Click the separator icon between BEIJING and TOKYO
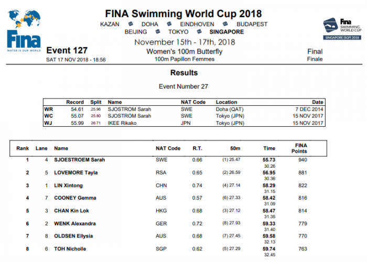Image resolution: width=367 pixels, height=262 pixels. (159, 32)
